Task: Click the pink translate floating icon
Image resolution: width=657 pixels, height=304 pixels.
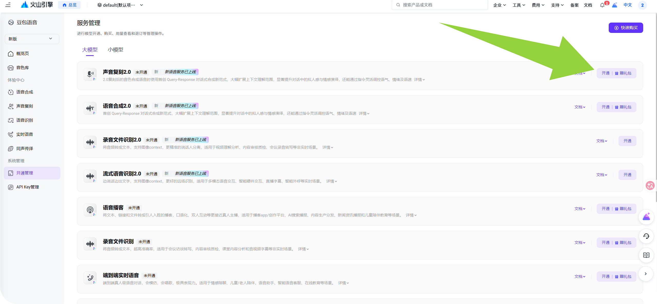Action: click(650, 185)
